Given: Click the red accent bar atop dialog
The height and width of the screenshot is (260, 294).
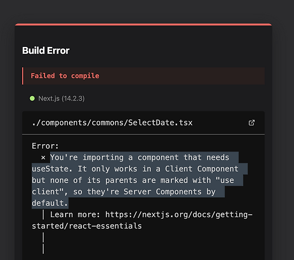Looking at the screenshot, I should pyautogui.click(x=144, y=24).
